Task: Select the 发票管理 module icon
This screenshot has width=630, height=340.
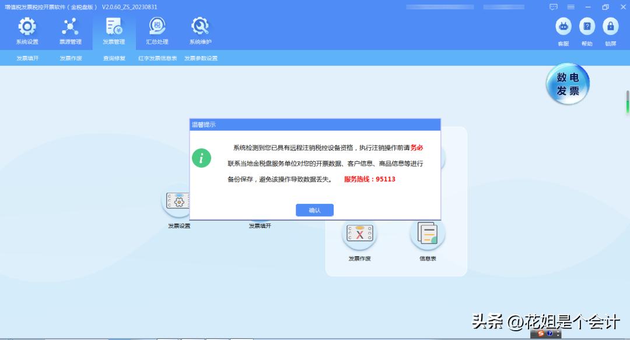Action: (113, 30)
